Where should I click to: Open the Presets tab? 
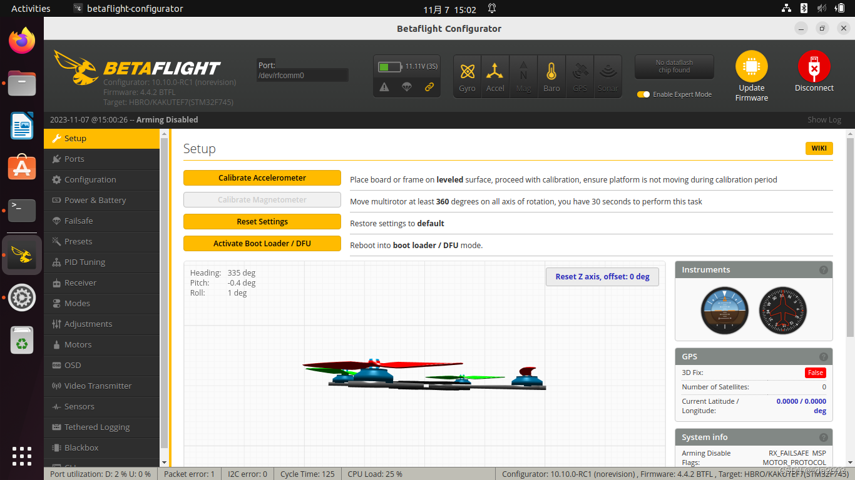point(101,242)
